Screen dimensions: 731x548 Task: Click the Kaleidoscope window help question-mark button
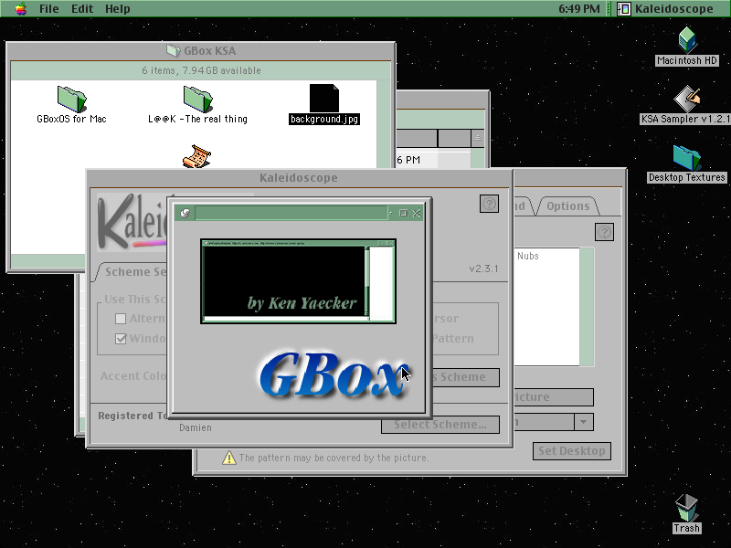click(489, 204)
